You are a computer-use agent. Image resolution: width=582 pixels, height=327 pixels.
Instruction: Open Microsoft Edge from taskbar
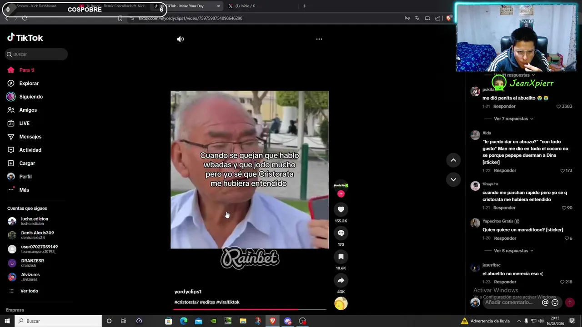(x=184, y=321)
